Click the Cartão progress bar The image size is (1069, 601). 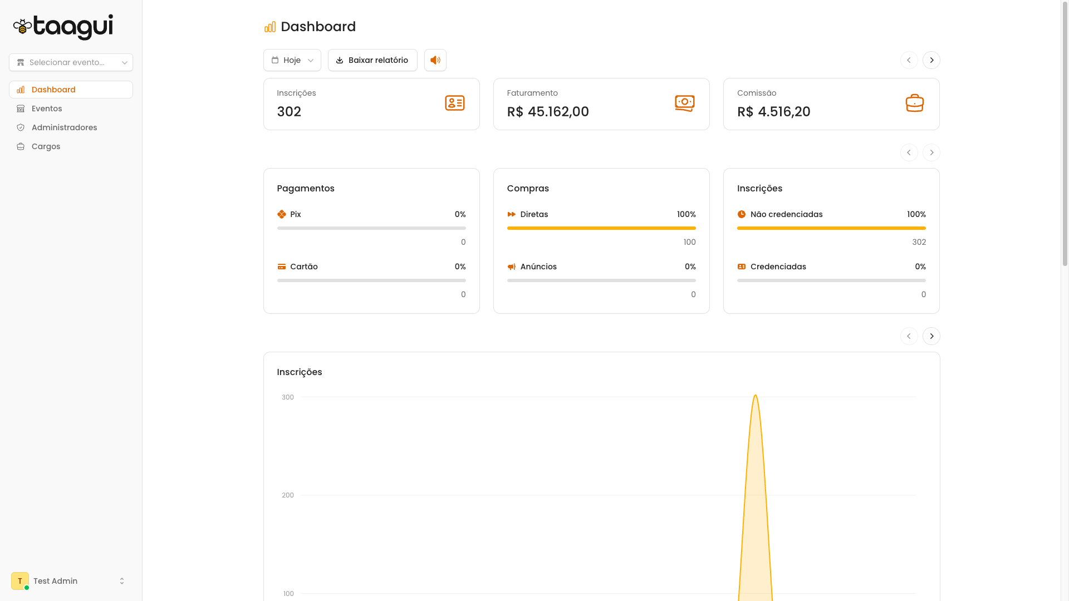coord(371,280)
